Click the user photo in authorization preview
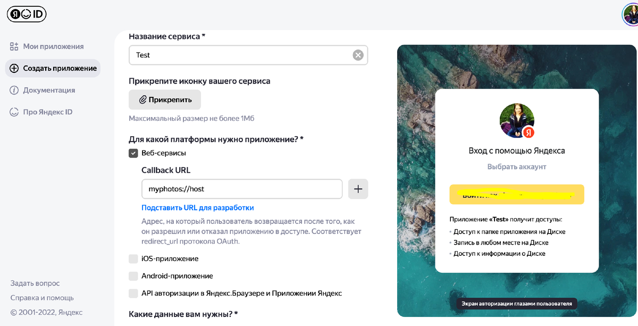This screenshot has height=326, width=638. tap(517, 121)
